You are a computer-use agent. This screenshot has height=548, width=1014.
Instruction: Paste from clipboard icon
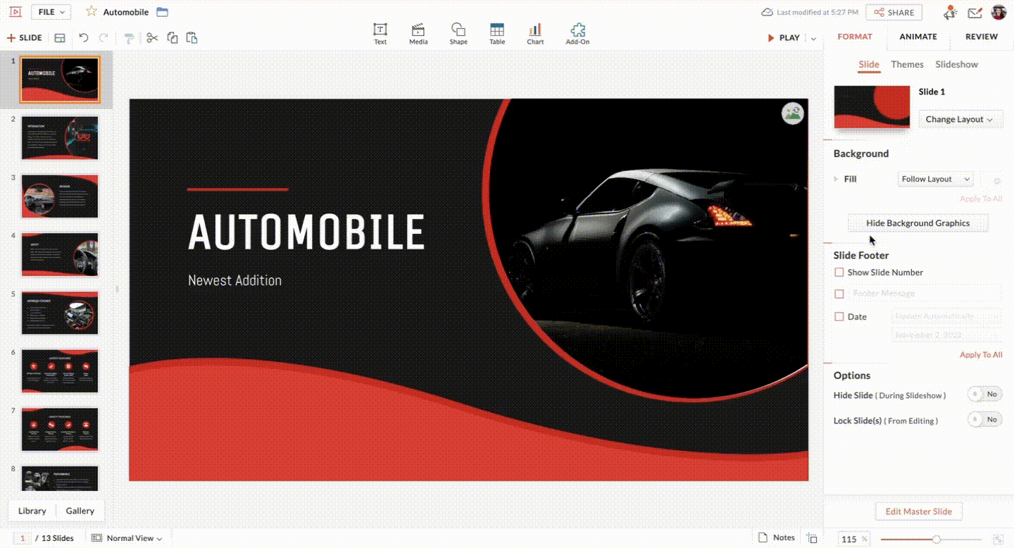pyautogui.click(x=192, y=38)
